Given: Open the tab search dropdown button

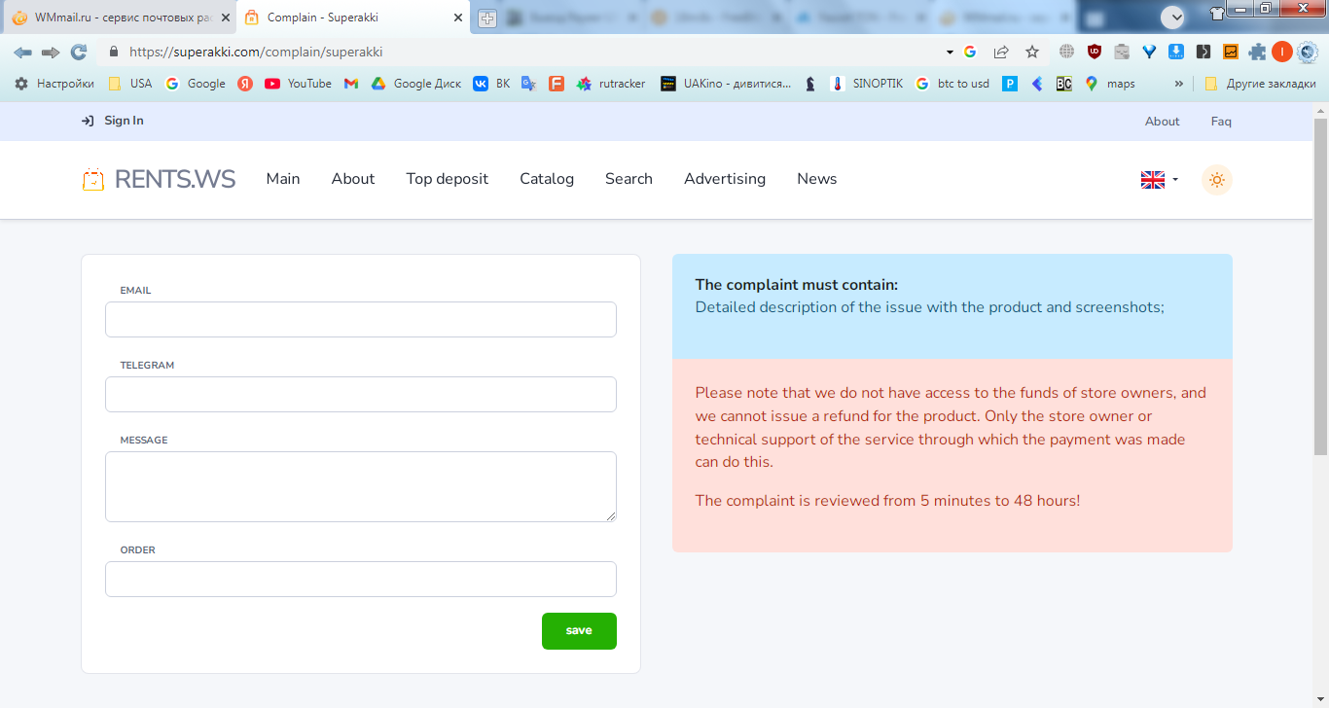Looking at the screenshot, I should (1172, 17).
